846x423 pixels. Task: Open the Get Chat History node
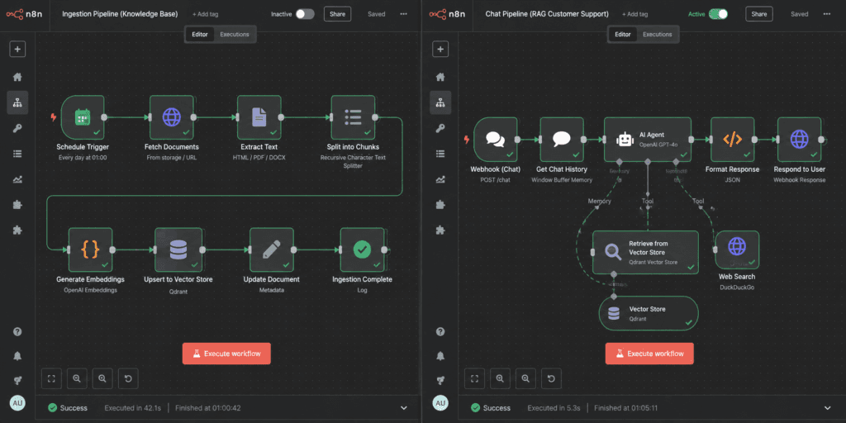click(x=562, y=140)
